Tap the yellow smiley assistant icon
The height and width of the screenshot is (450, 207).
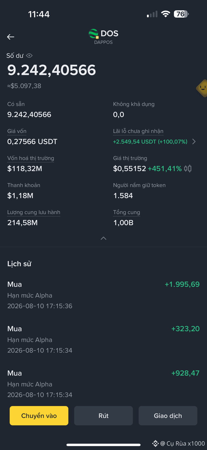[202, 88]
